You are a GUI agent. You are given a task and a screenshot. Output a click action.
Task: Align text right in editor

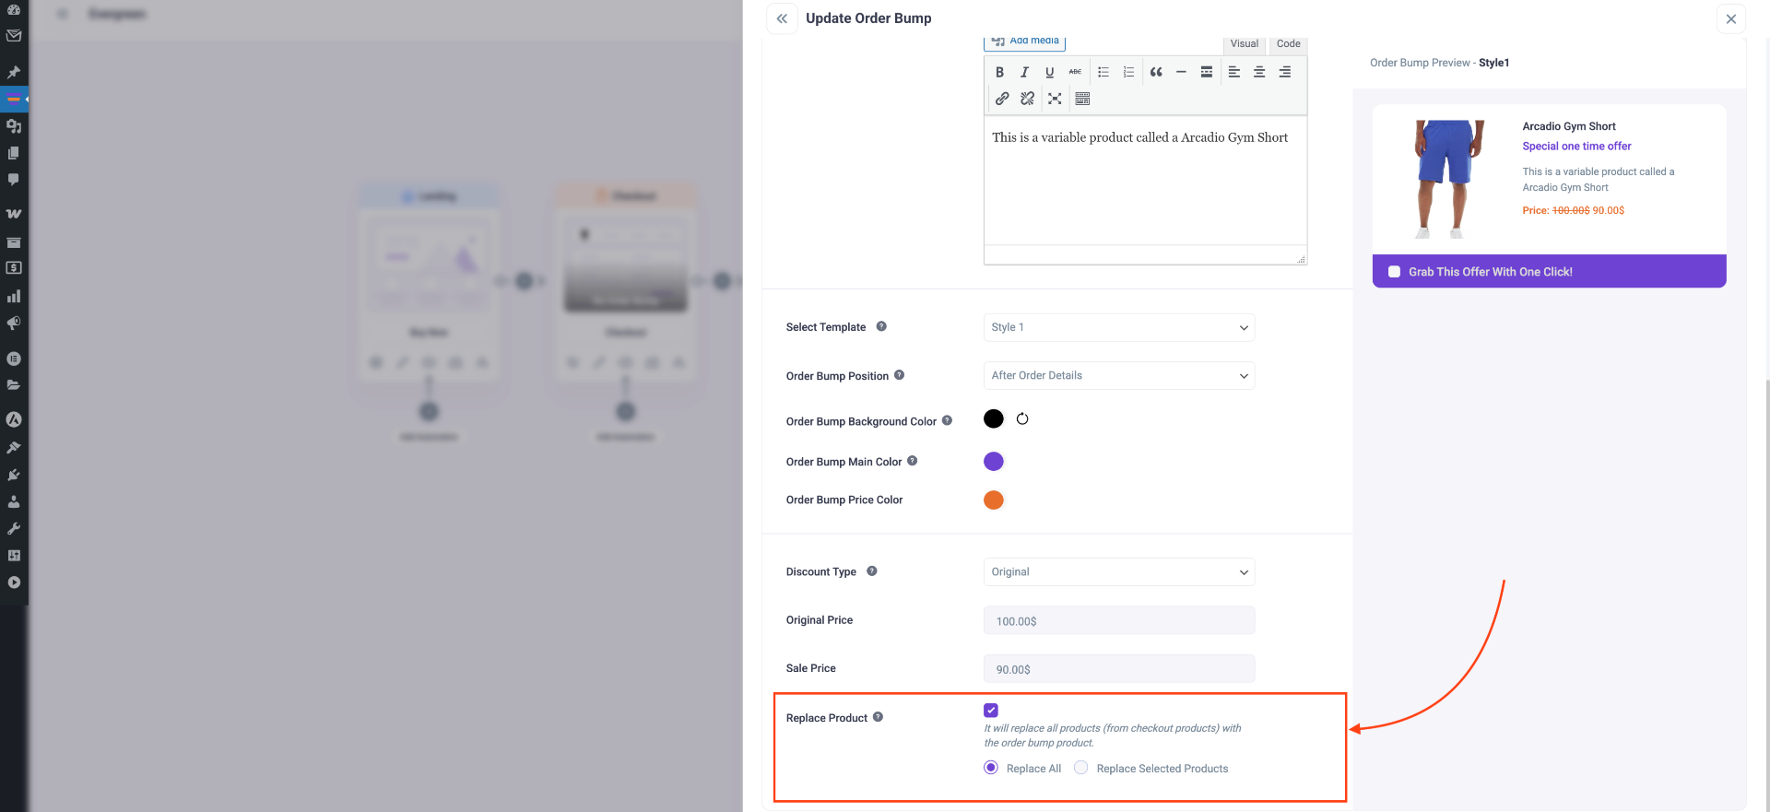(x=1285, y=72)
